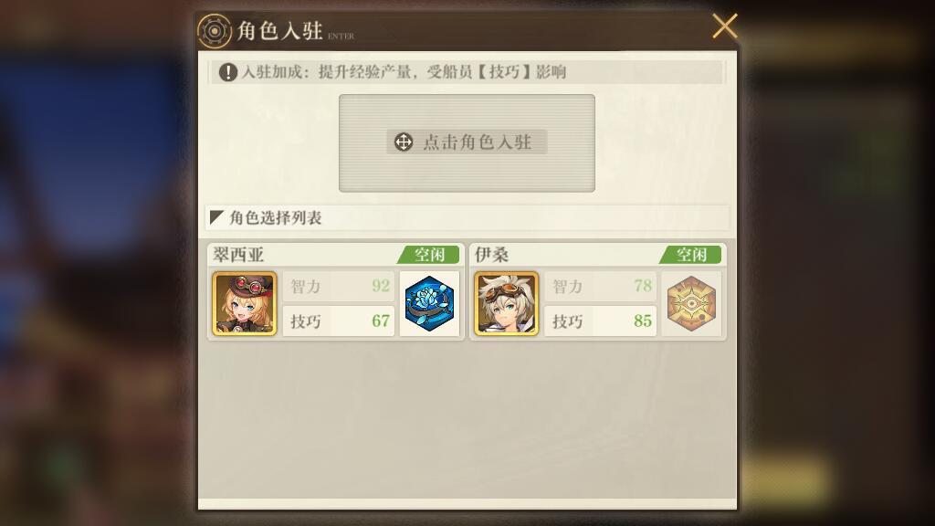935x526 pixels.
Task: Collapse the 角色选择列表 triangle
Action: coord(216,217)
